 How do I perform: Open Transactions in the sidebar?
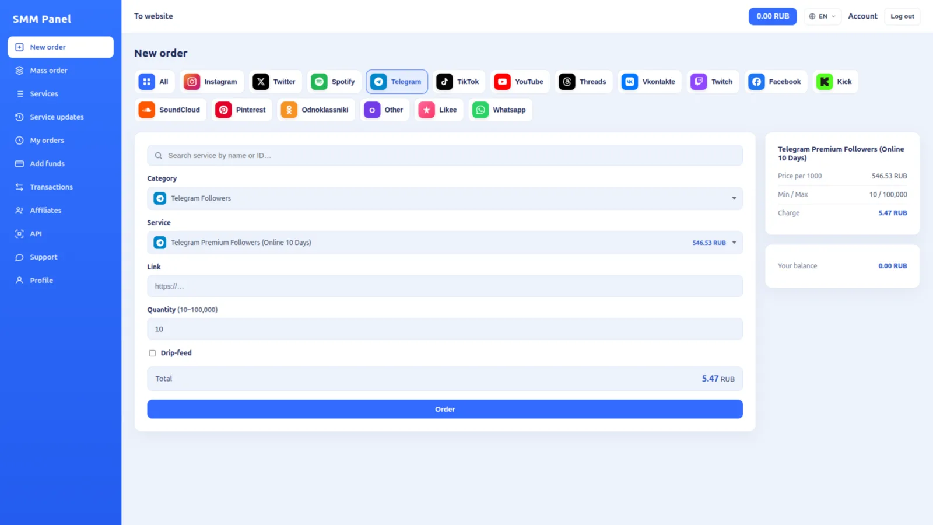click(x=61, y=187)
